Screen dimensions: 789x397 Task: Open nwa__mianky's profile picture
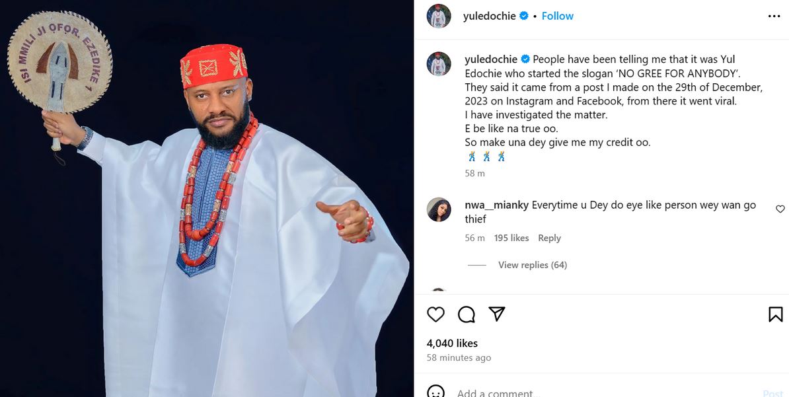[x=439, y=209]
